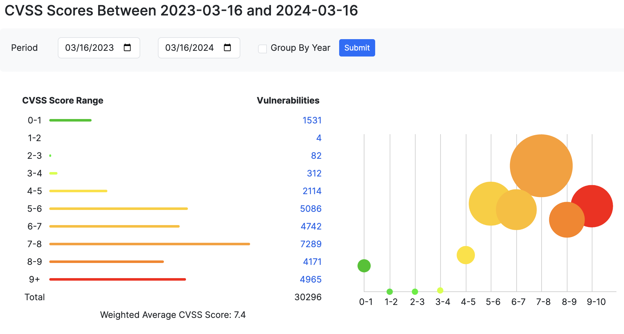Select the orange bar for CVSS range 8-9

106,261
